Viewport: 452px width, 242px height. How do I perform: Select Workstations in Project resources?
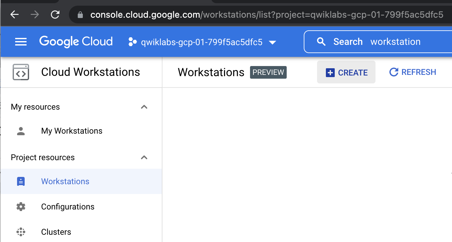click(65, 181)
